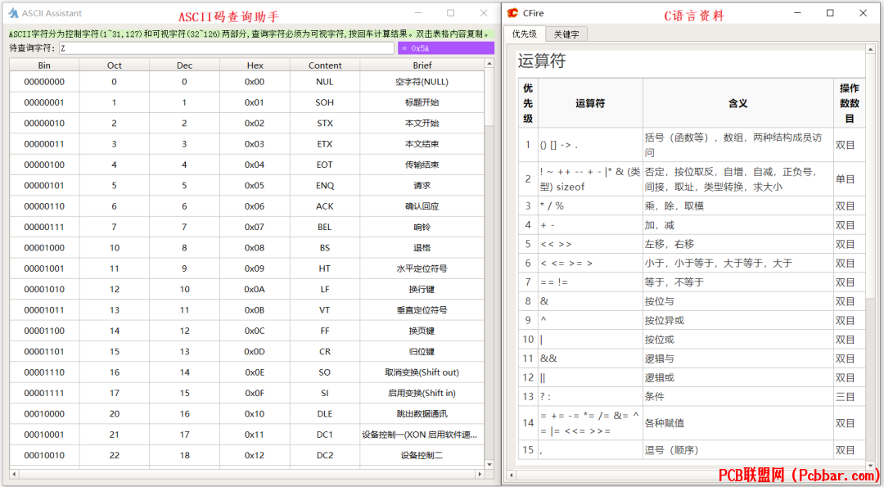884x487 pixels.
Task: Click the 00001001 binary cell
Action: click(44, 268)
